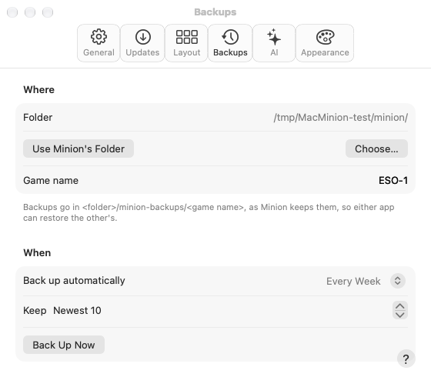The width and height of the screenshot is (431, 377).
Task: Open the General settings tab
Action: click(99, 43)
